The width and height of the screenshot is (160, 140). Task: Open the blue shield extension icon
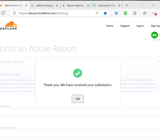pos(116,13)
